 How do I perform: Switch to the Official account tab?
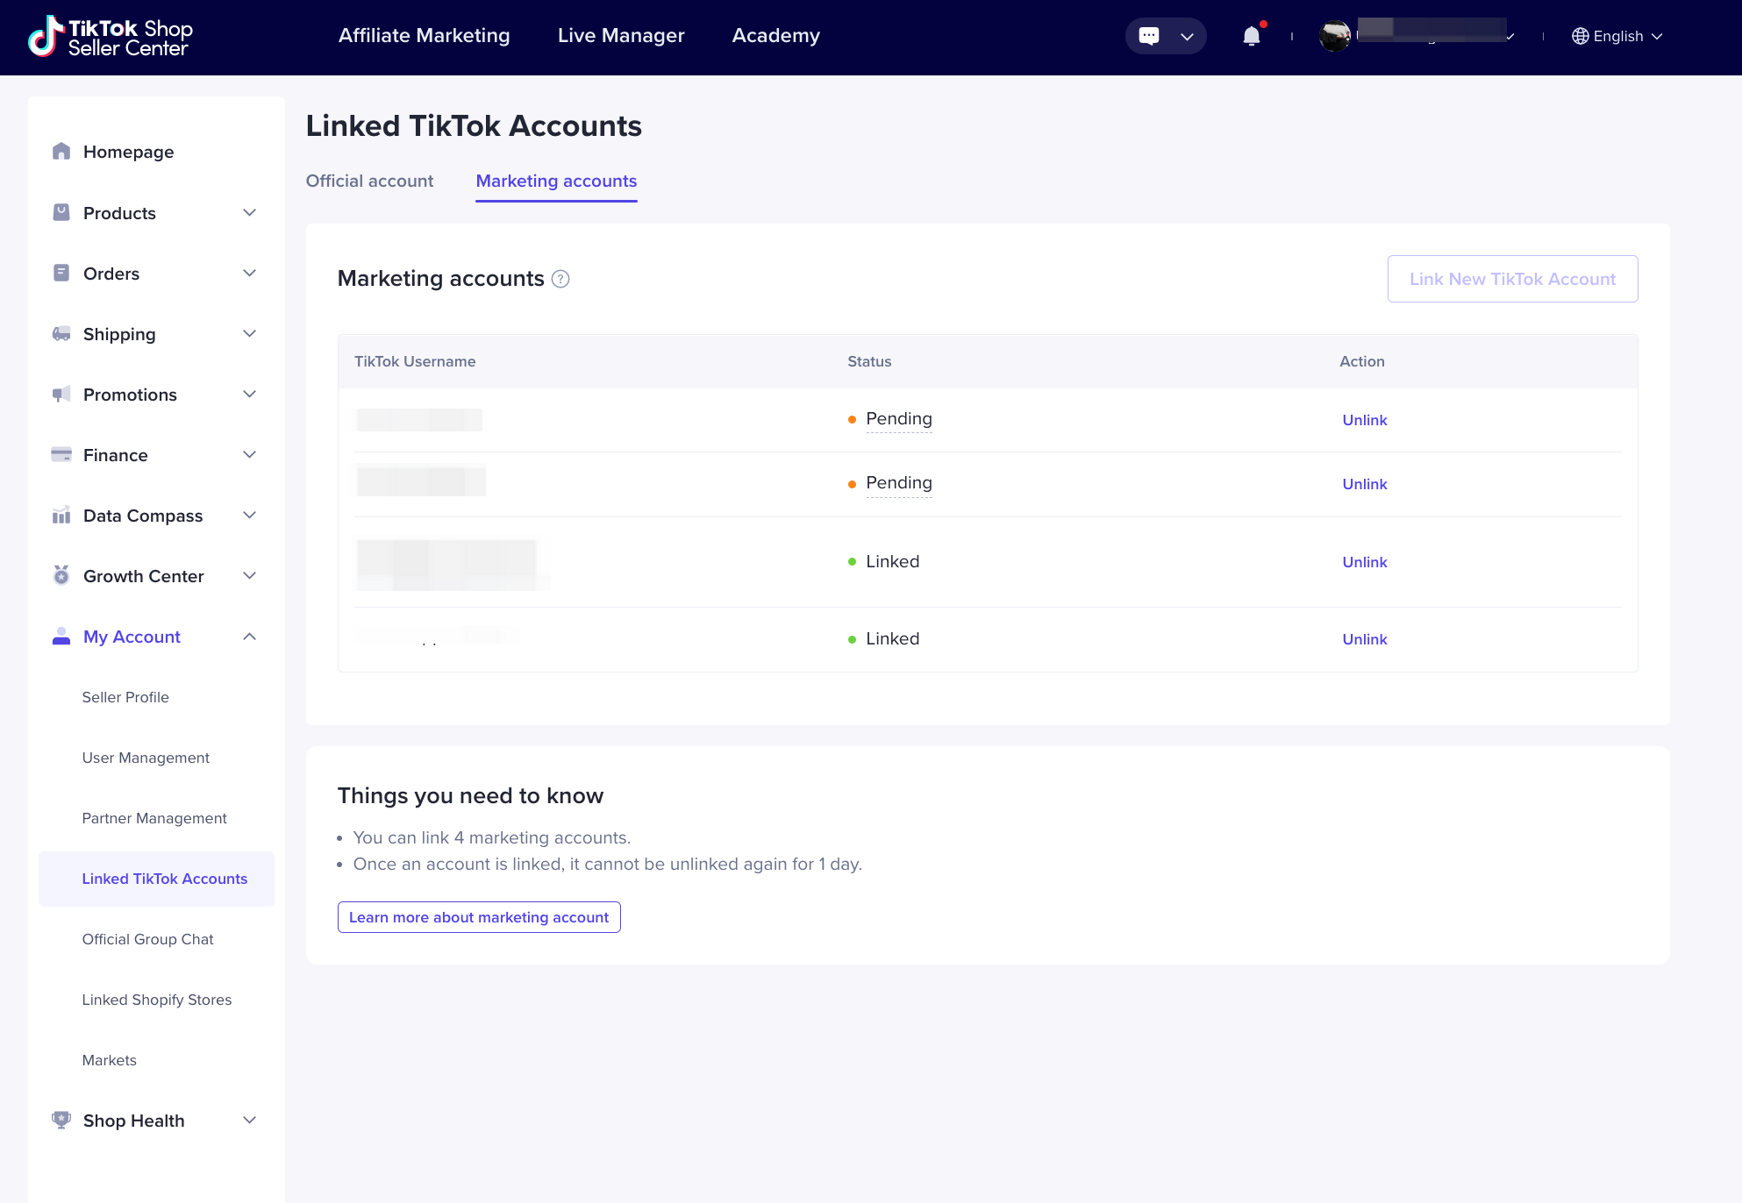(369, 181)
